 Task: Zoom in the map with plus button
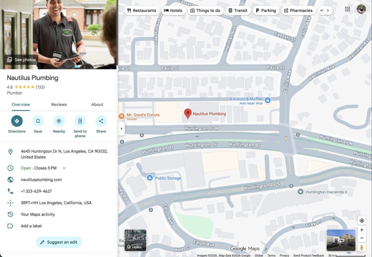[x=361, y=230]
